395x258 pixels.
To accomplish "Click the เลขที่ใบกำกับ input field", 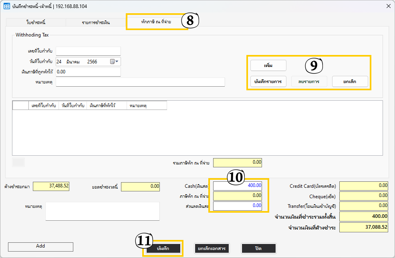I will [88, 51].
